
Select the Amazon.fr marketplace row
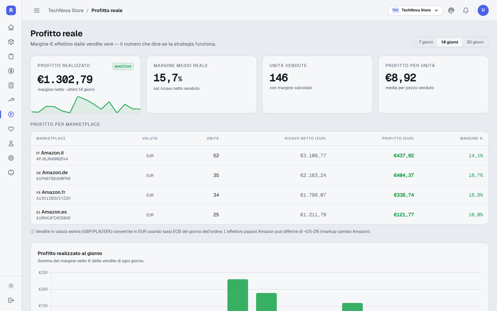pyautogui.click(x=260, y=195)
